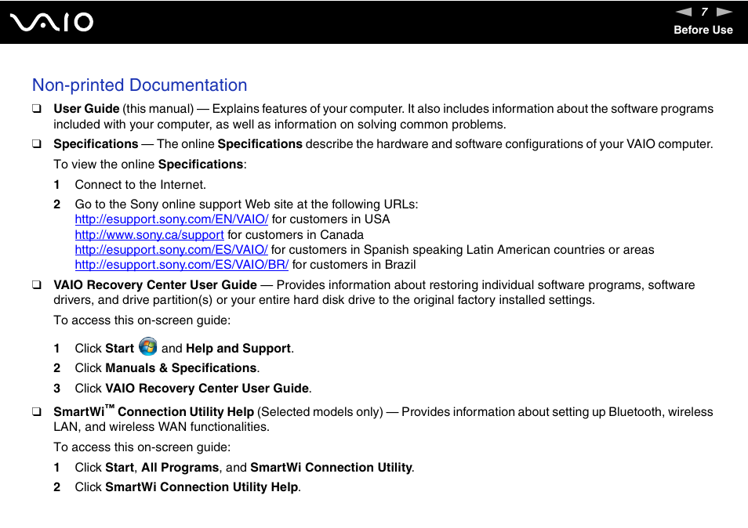
Task: Open the Spanish-speaking Latin America support link
Action: 171,249
